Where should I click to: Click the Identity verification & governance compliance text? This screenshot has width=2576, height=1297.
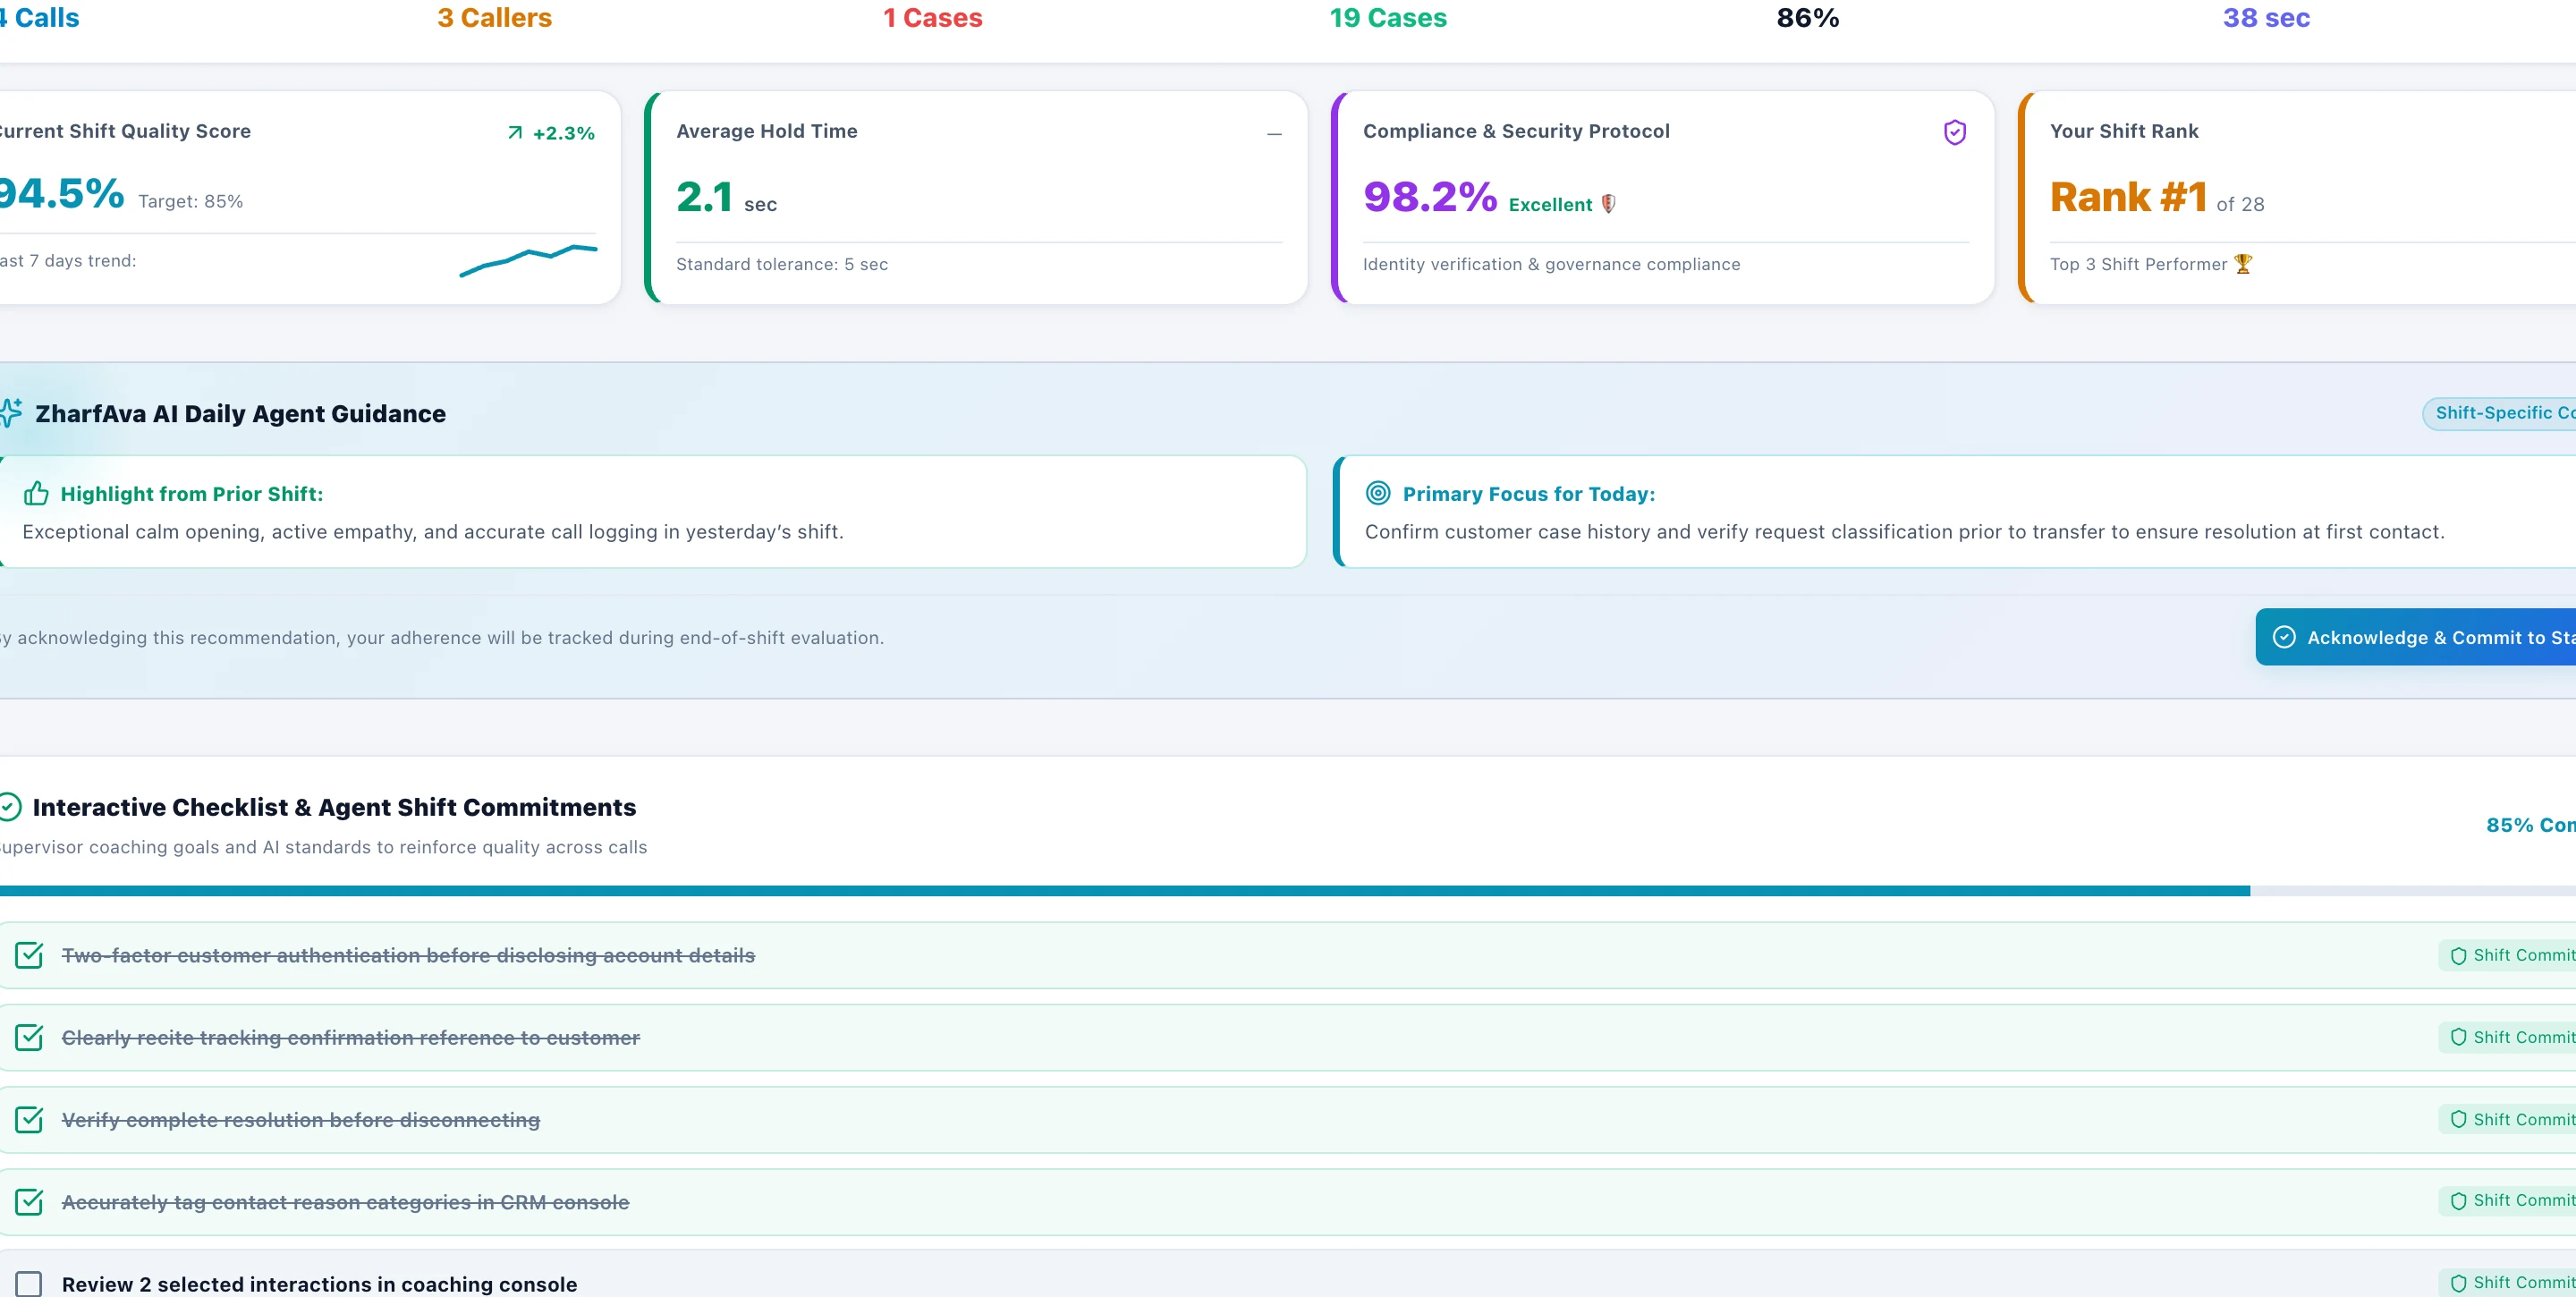pyautogui.click(x=1551, y=264)
